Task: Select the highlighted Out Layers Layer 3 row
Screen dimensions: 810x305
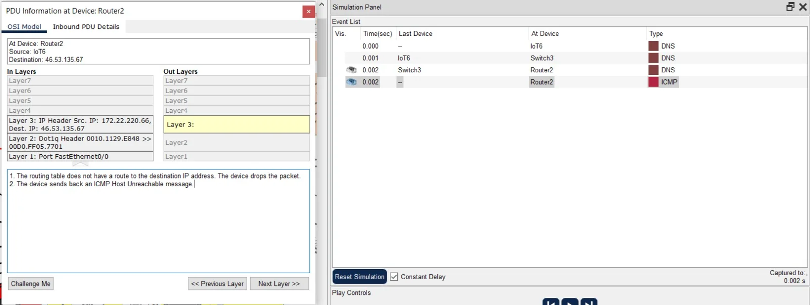Action: pos(236,124)
